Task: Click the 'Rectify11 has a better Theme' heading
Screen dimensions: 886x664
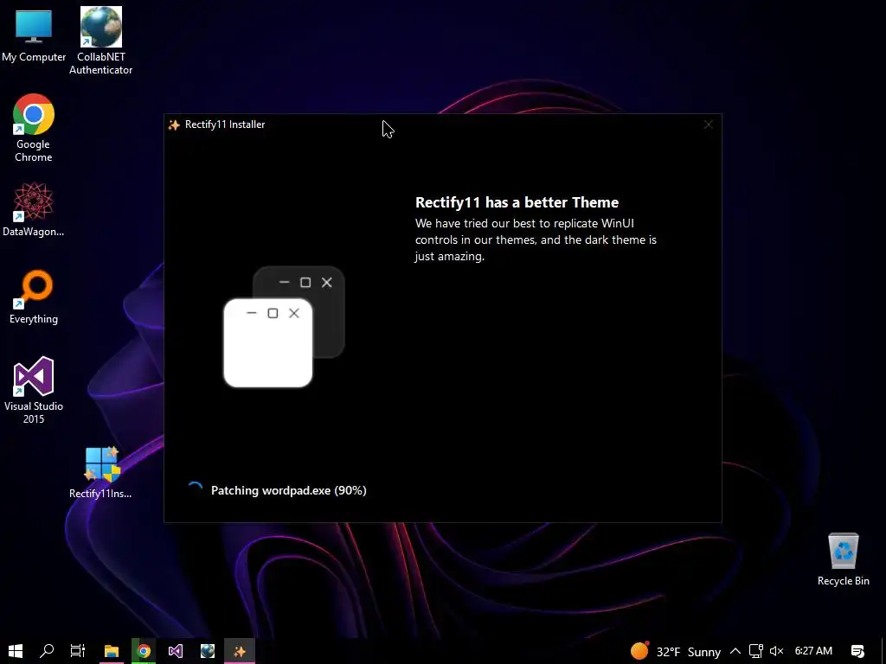Action: tap(517, 202)
